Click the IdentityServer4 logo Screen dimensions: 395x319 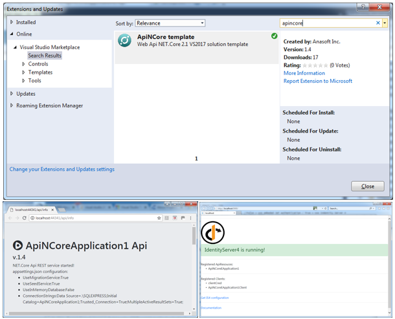[213, 232]
